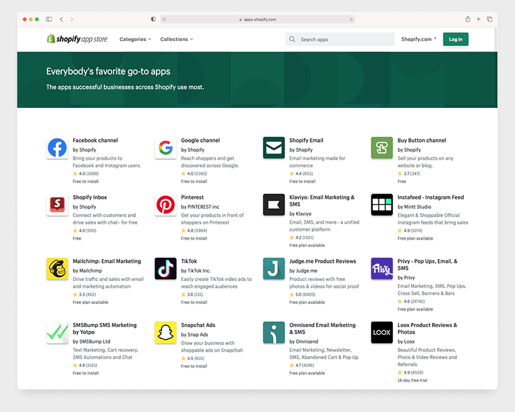
Task: Click the '14-day free trial' Loox text
Action: coord(412,381)
